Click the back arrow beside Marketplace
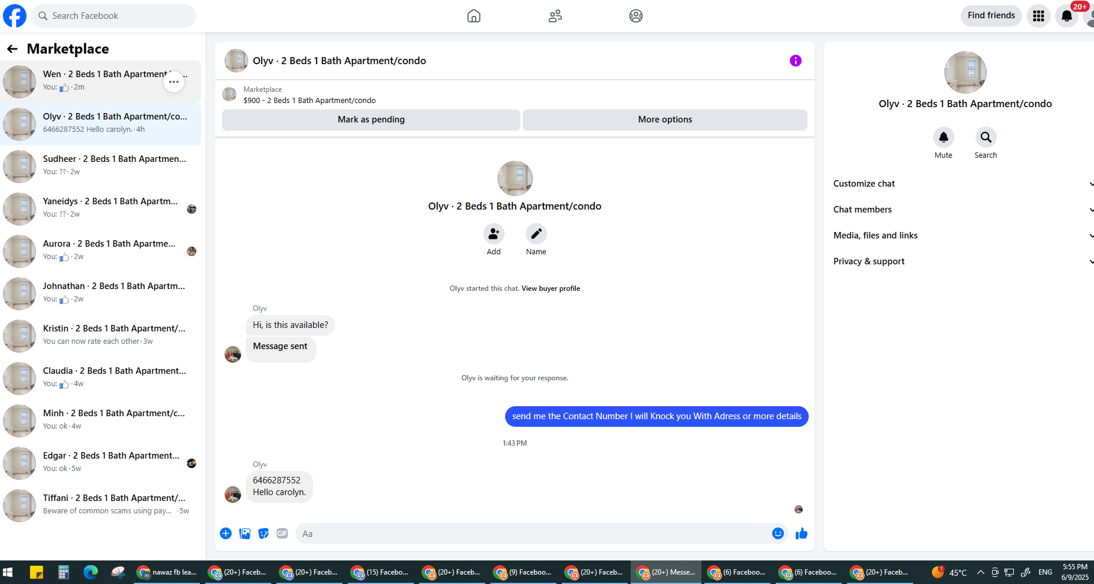This screenshot has width=1094, height=584. [x=12, y=49]
